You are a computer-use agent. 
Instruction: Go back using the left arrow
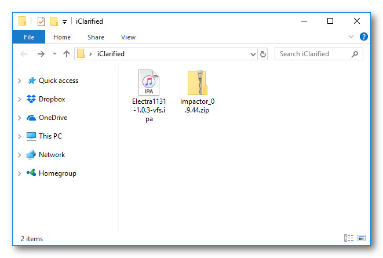click(24, 54)
